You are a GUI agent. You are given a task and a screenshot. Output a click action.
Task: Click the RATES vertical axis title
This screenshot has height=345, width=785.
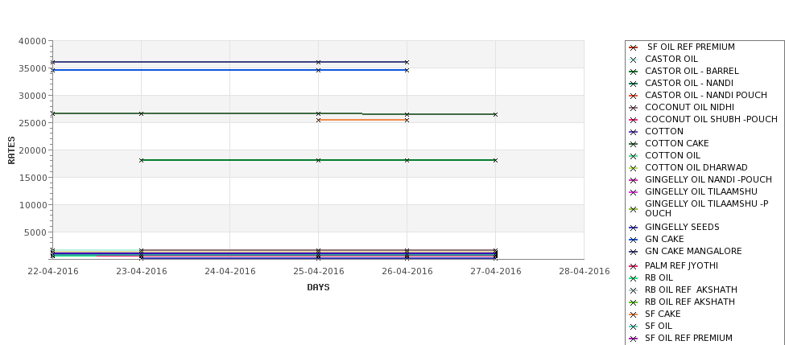point(12,150)
